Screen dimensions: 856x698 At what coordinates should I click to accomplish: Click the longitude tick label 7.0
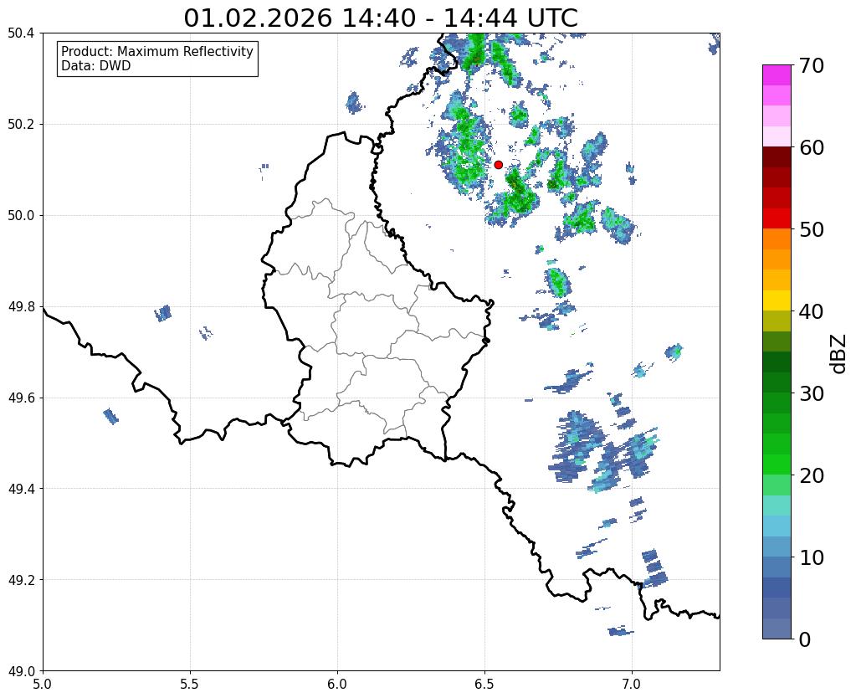tap(632, 684)
